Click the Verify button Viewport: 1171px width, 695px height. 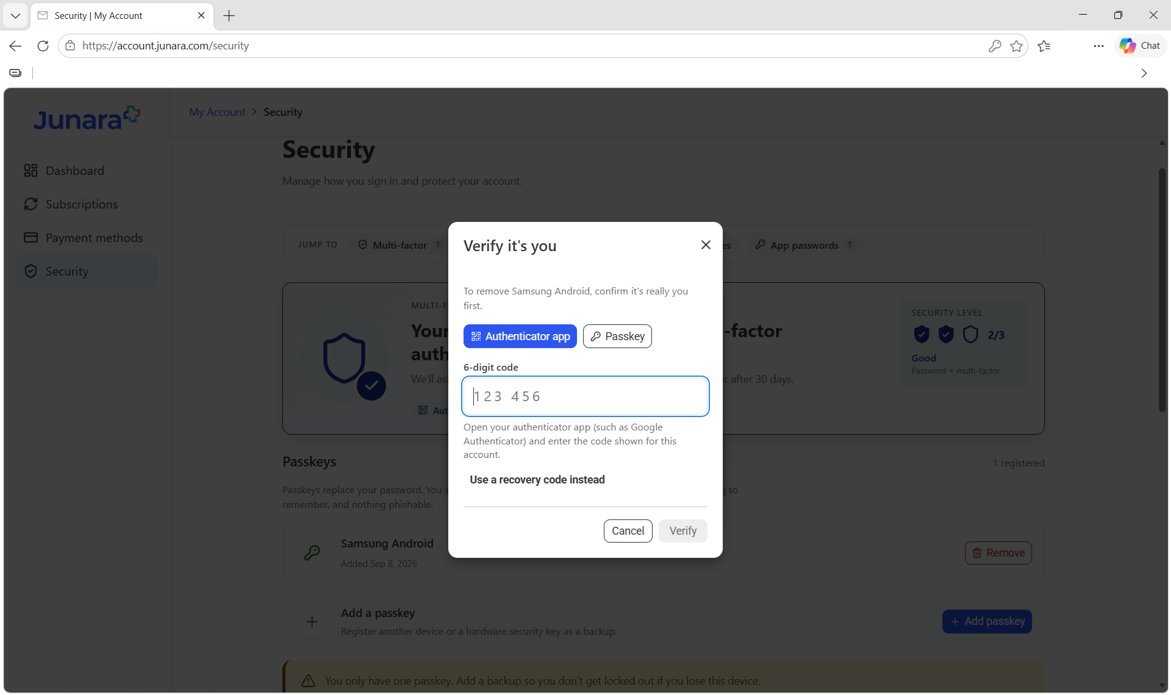coord(682,531)
